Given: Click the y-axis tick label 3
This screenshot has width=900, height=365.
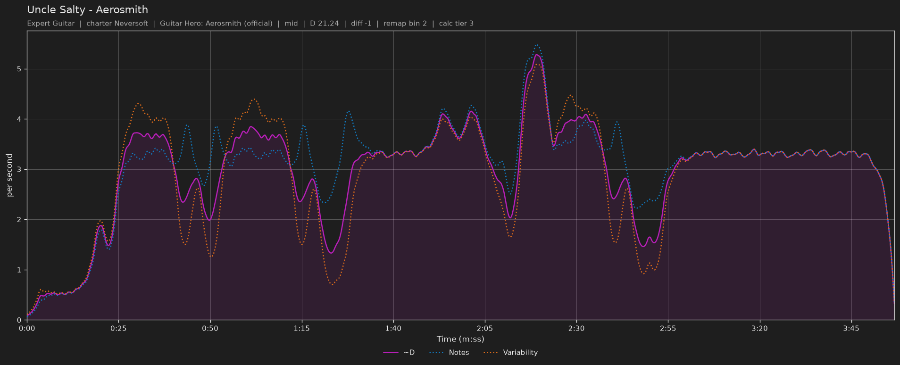Looking at the screenshot, I should pyautogui.click(x=20, y=170).
